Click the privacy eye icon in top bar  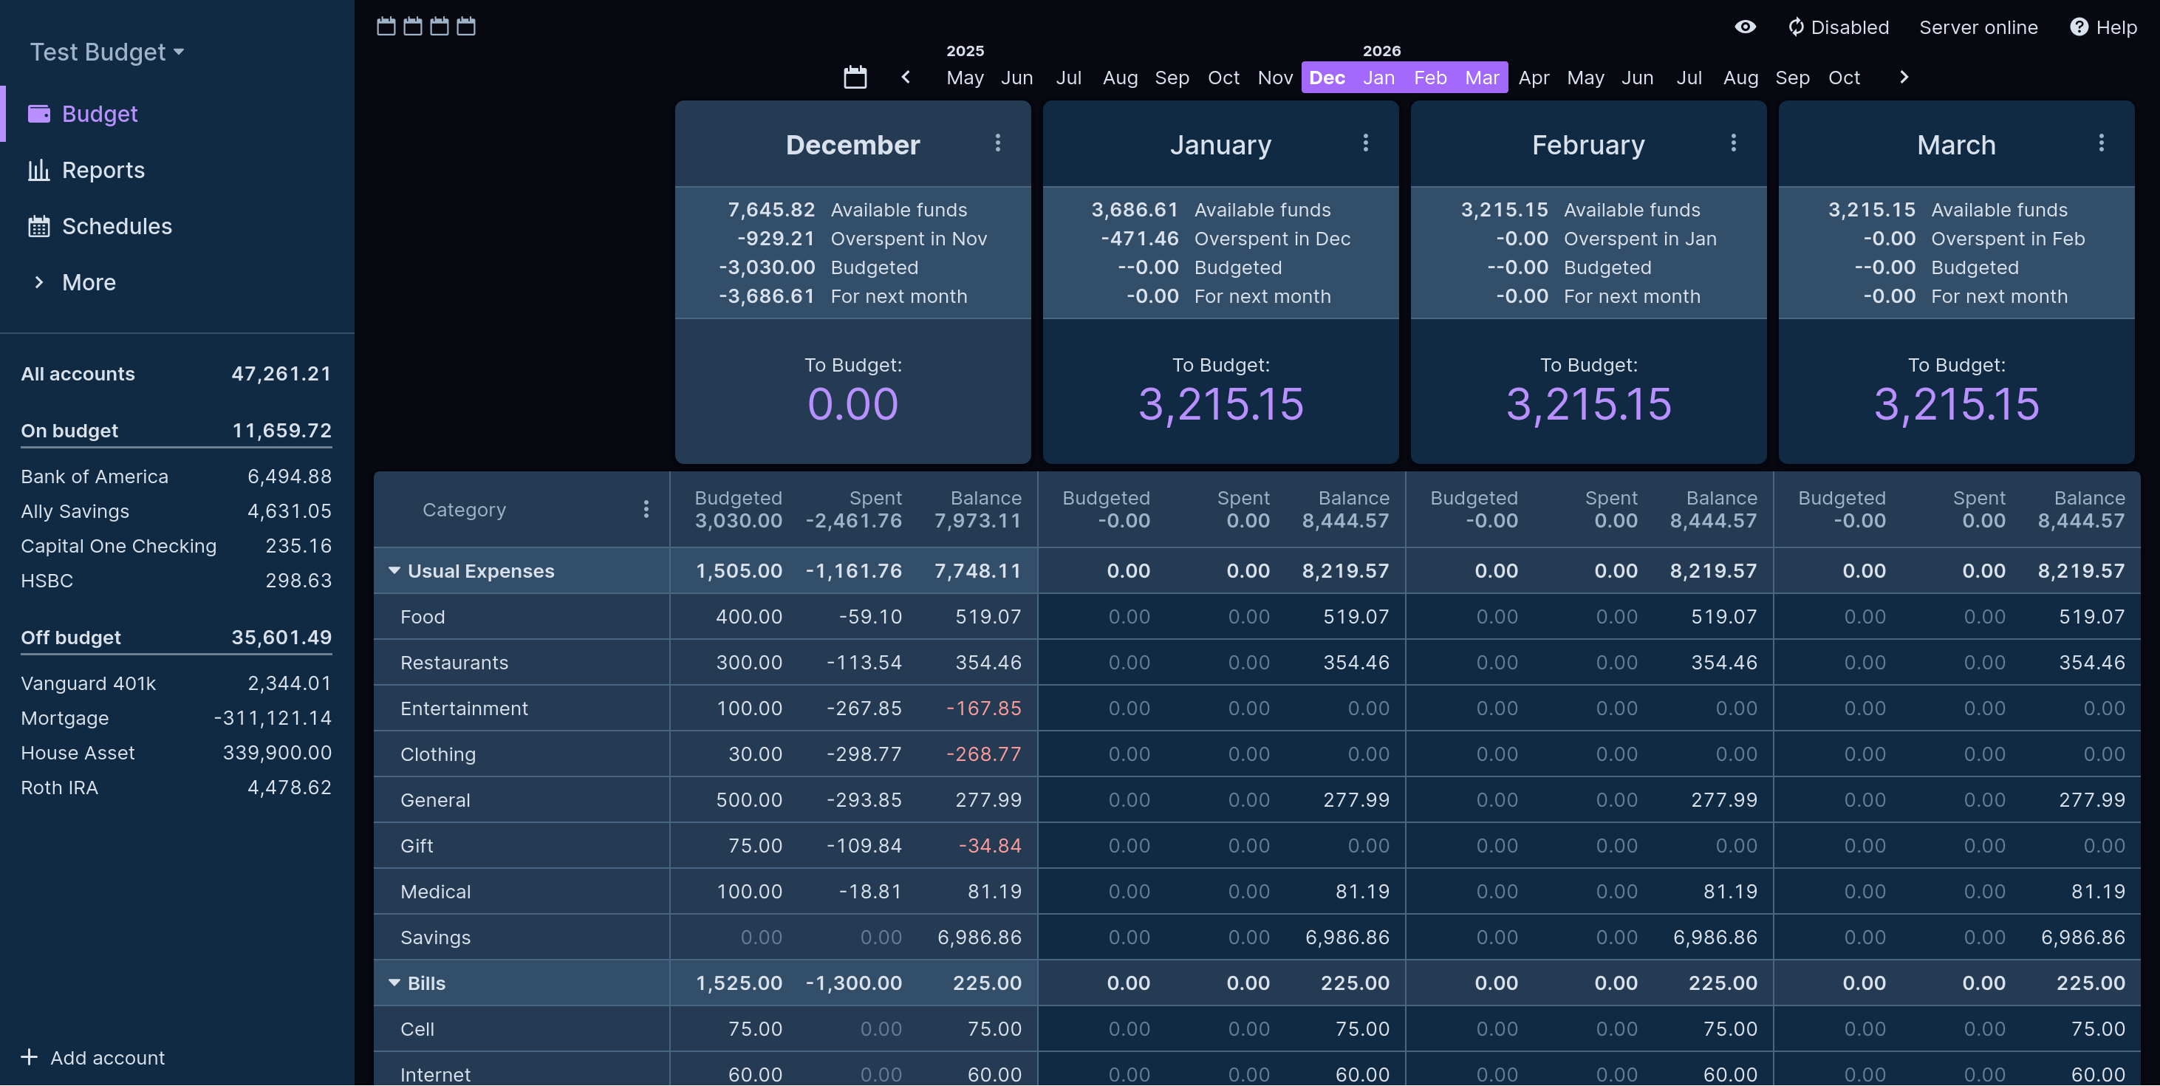1745,27
